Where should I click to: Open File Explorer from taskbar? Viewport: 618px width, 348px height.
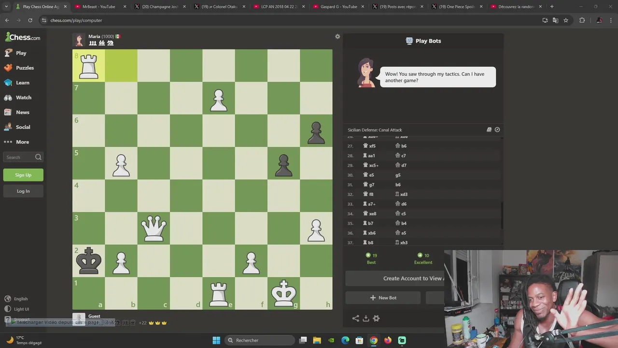point(317,340)
